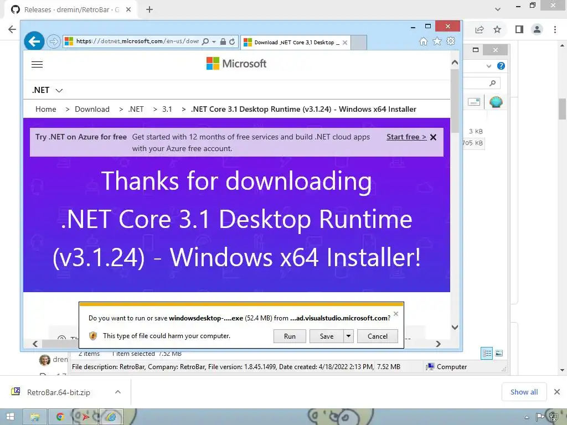Refresh the page in Internet Explorer
This screenshot has height=425, width=567.
click(232, 42)
